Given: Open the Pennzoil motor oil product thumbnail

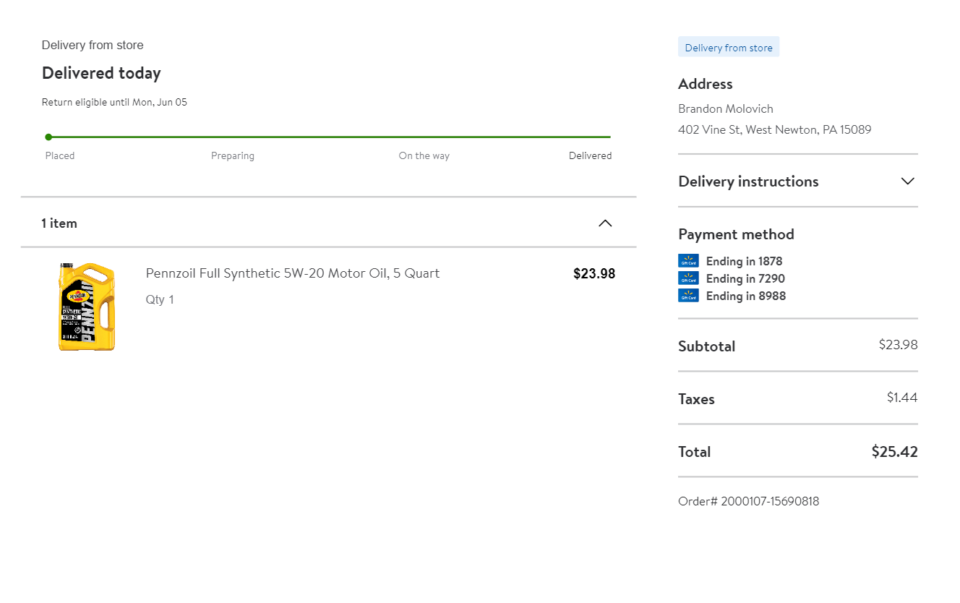Looking at the screenshot, I should [87, 307].
